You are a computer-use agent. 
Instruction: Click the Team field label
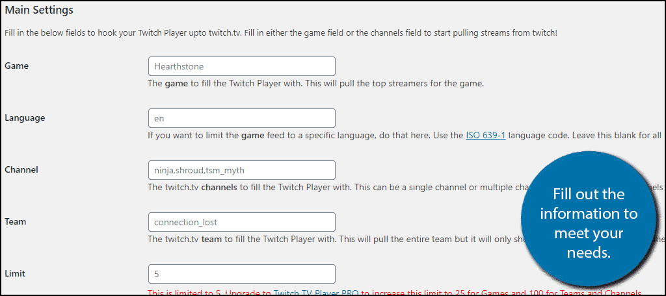tap(16, 221)
